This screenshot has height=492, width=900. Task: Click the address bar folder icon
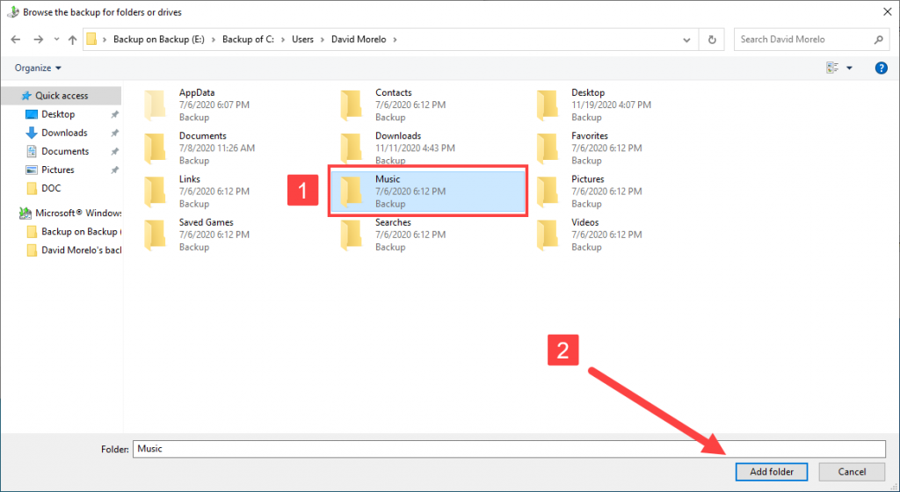tap(91, 39)
